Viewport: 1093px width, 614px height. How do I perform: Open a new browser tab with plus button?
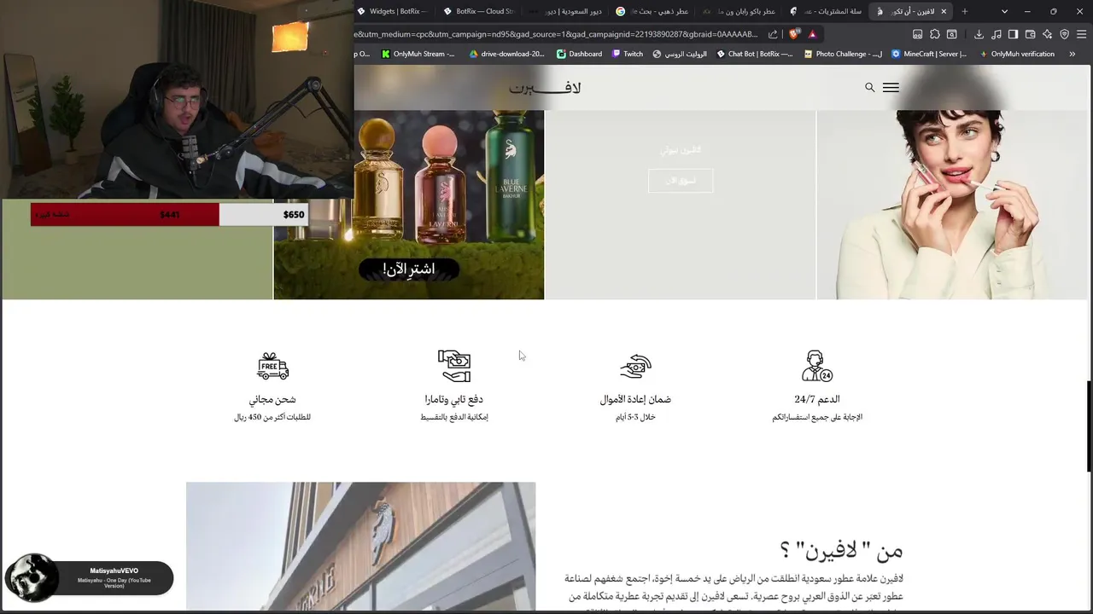(x=964, y=11)
